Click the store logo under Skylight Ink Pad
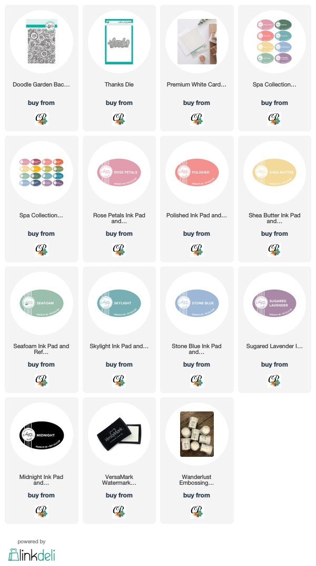 point(119,380)
